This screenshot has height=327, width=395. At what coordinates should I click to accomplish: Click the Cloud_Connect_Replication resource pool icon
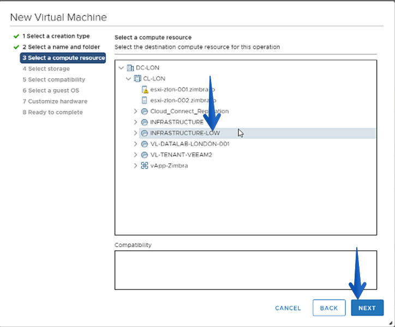click(145, 111)
